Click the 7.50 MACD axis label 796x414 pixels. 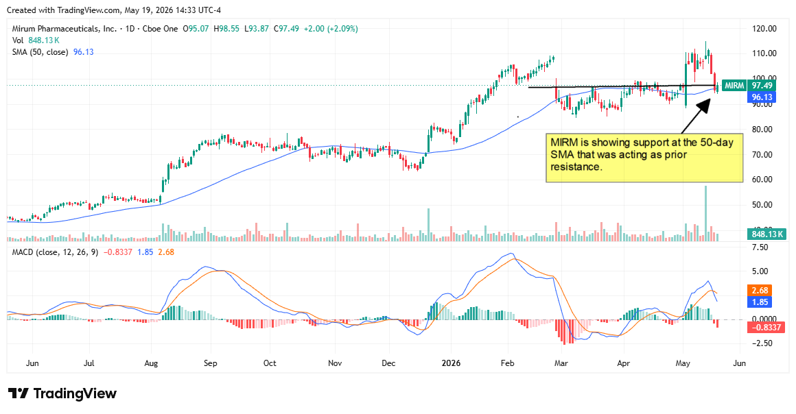coord(760,247)
